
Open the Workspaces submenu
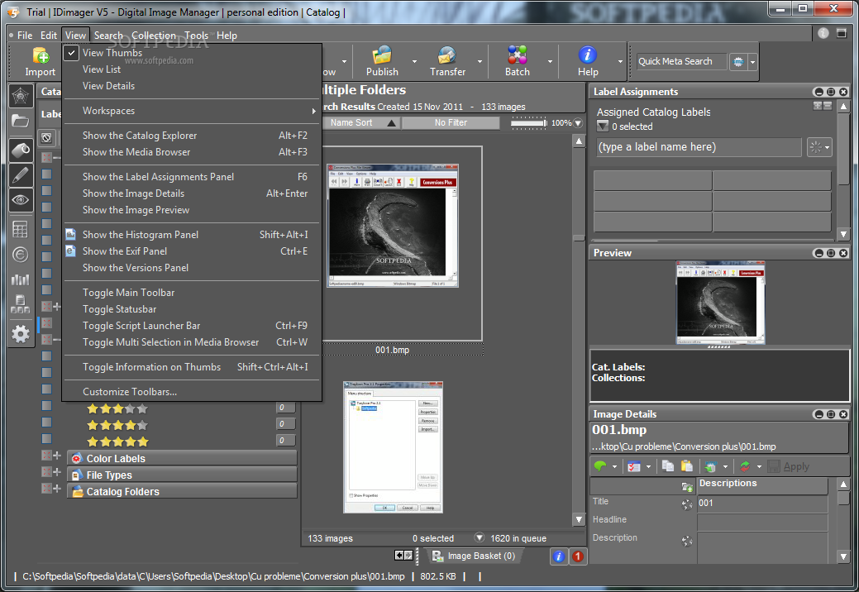192,111
